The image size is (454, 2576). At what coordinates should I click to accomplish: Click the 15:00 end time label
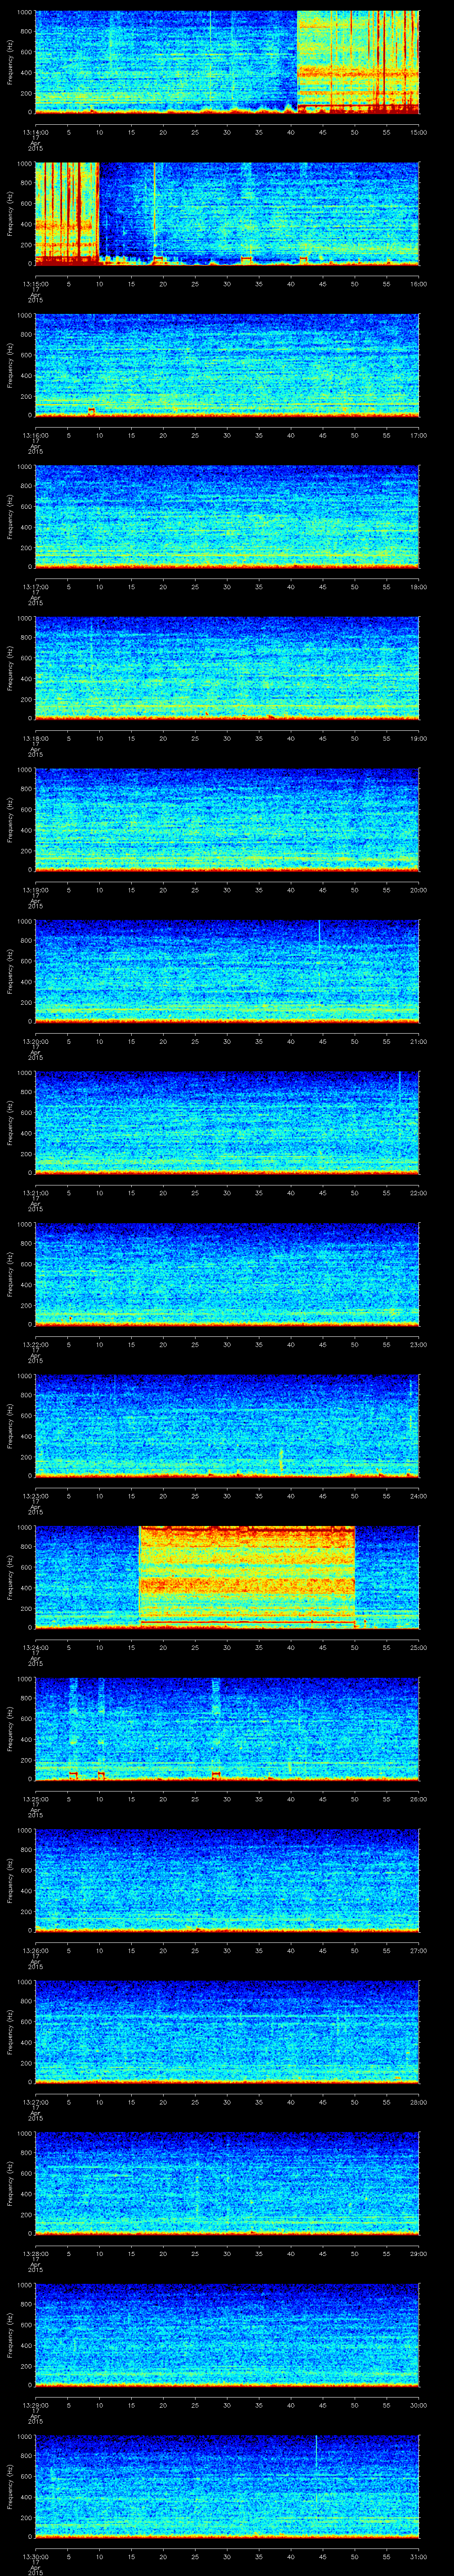tap(418, 132)
